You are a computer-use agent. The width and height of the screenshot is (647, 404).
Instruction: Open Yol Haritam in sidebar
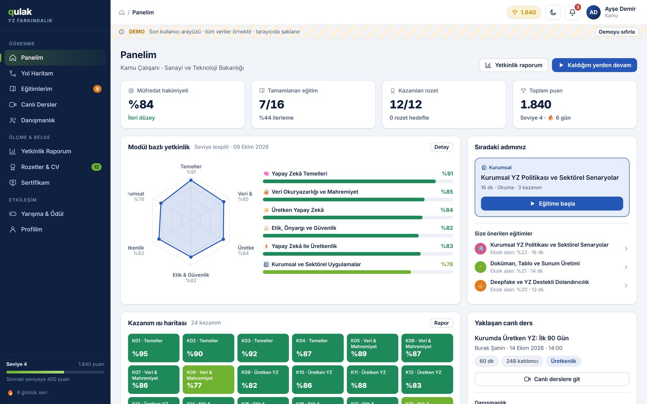(x=55, y=73)
